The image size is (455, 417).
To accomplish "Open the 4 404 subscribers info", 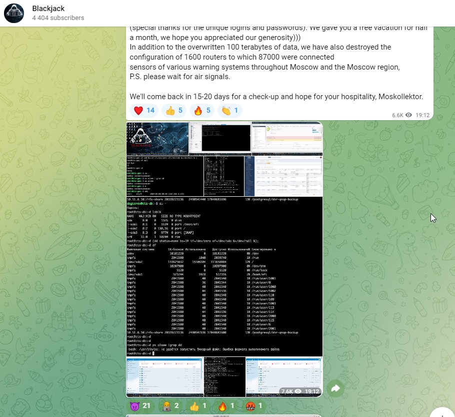I will click(58, 18).
